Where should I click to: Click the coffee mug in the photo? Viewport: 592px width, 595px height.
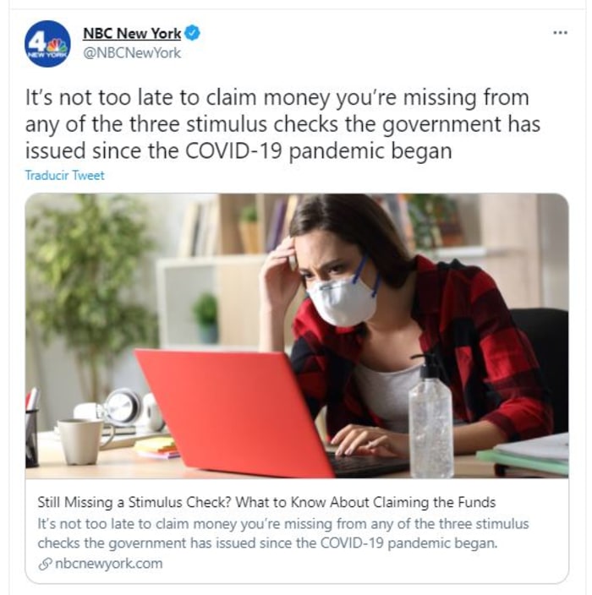click(84, 441)
